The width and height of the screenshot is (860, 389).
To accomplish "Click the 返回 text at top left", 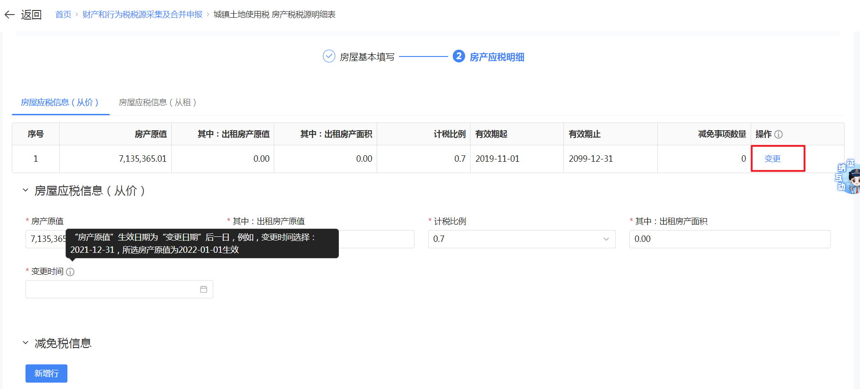I will pyautogui.click(x=31, y=15).
